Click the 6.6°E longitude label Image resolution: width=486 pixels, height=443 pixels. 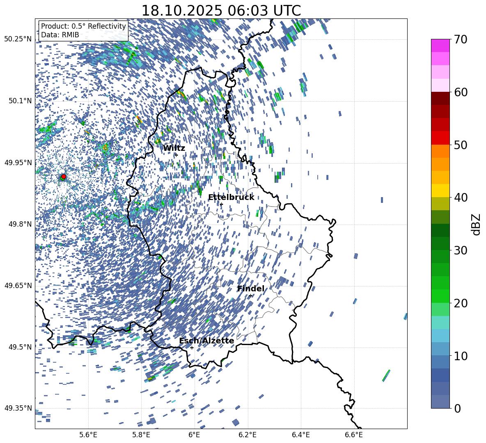point(354,435)
